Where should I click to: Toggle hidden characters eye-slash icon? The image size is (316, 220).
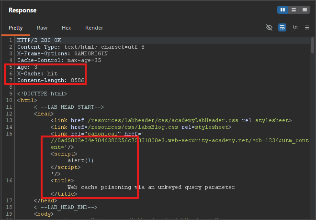(269, 27)
